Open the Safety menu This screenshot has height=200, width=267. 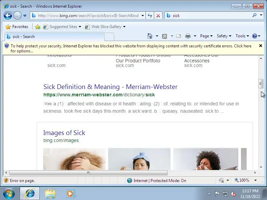point(224,36)
